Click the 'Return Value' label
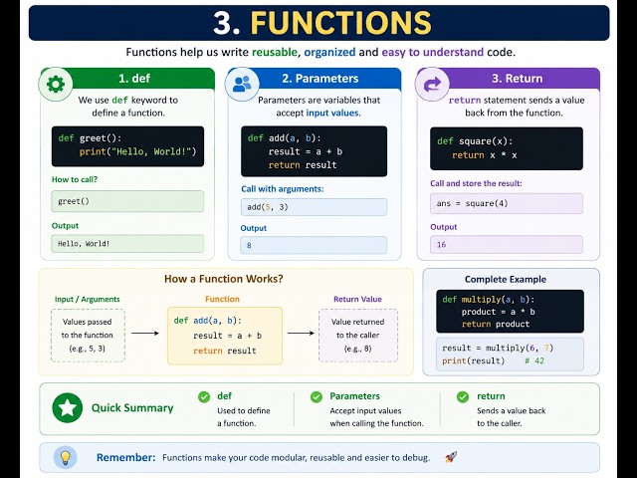The height and width of the screenshot is (478, 637). [357, 299]
